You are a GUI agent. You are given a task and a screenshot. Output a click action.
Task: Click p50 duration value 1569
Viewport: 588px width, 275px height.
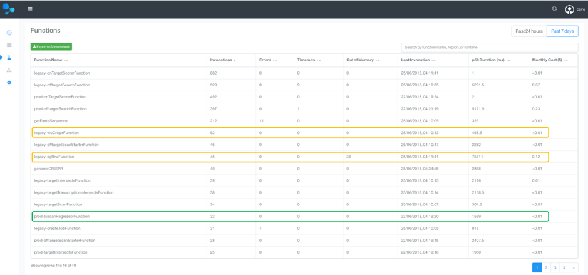pyautogui.click(x=477, y=217)
